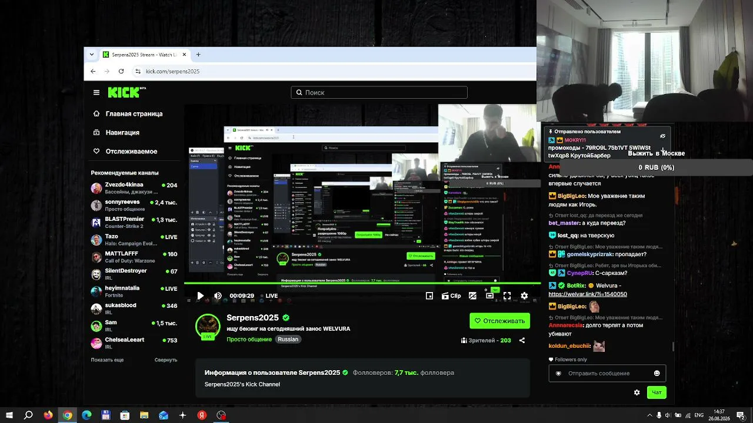Select the Russian language tag
The height and width of the screenshot is (423, 753).
288,340
